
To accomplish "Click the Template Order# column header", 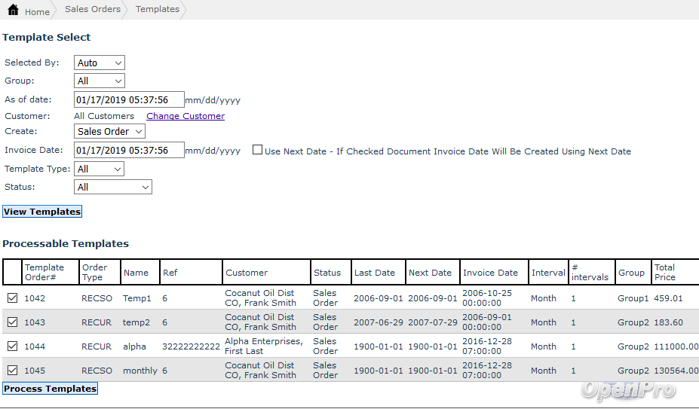I will pyautogui.click(x=44, y=272).
